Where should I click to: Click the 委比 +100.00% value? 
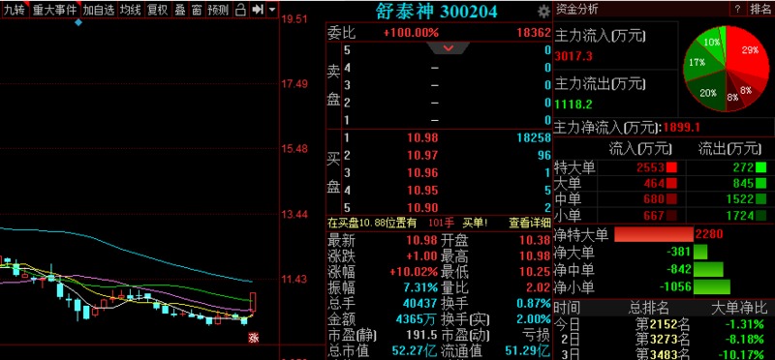tap(411, 33)
